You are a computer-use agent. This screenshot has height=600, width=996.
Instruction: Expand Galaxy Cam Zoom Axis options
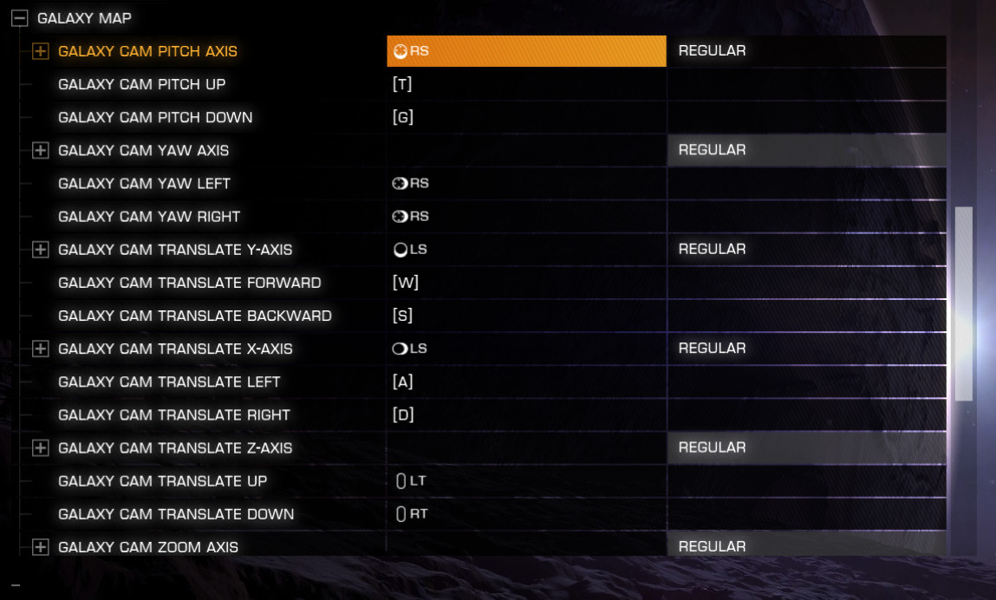click(x=40, y=547)
